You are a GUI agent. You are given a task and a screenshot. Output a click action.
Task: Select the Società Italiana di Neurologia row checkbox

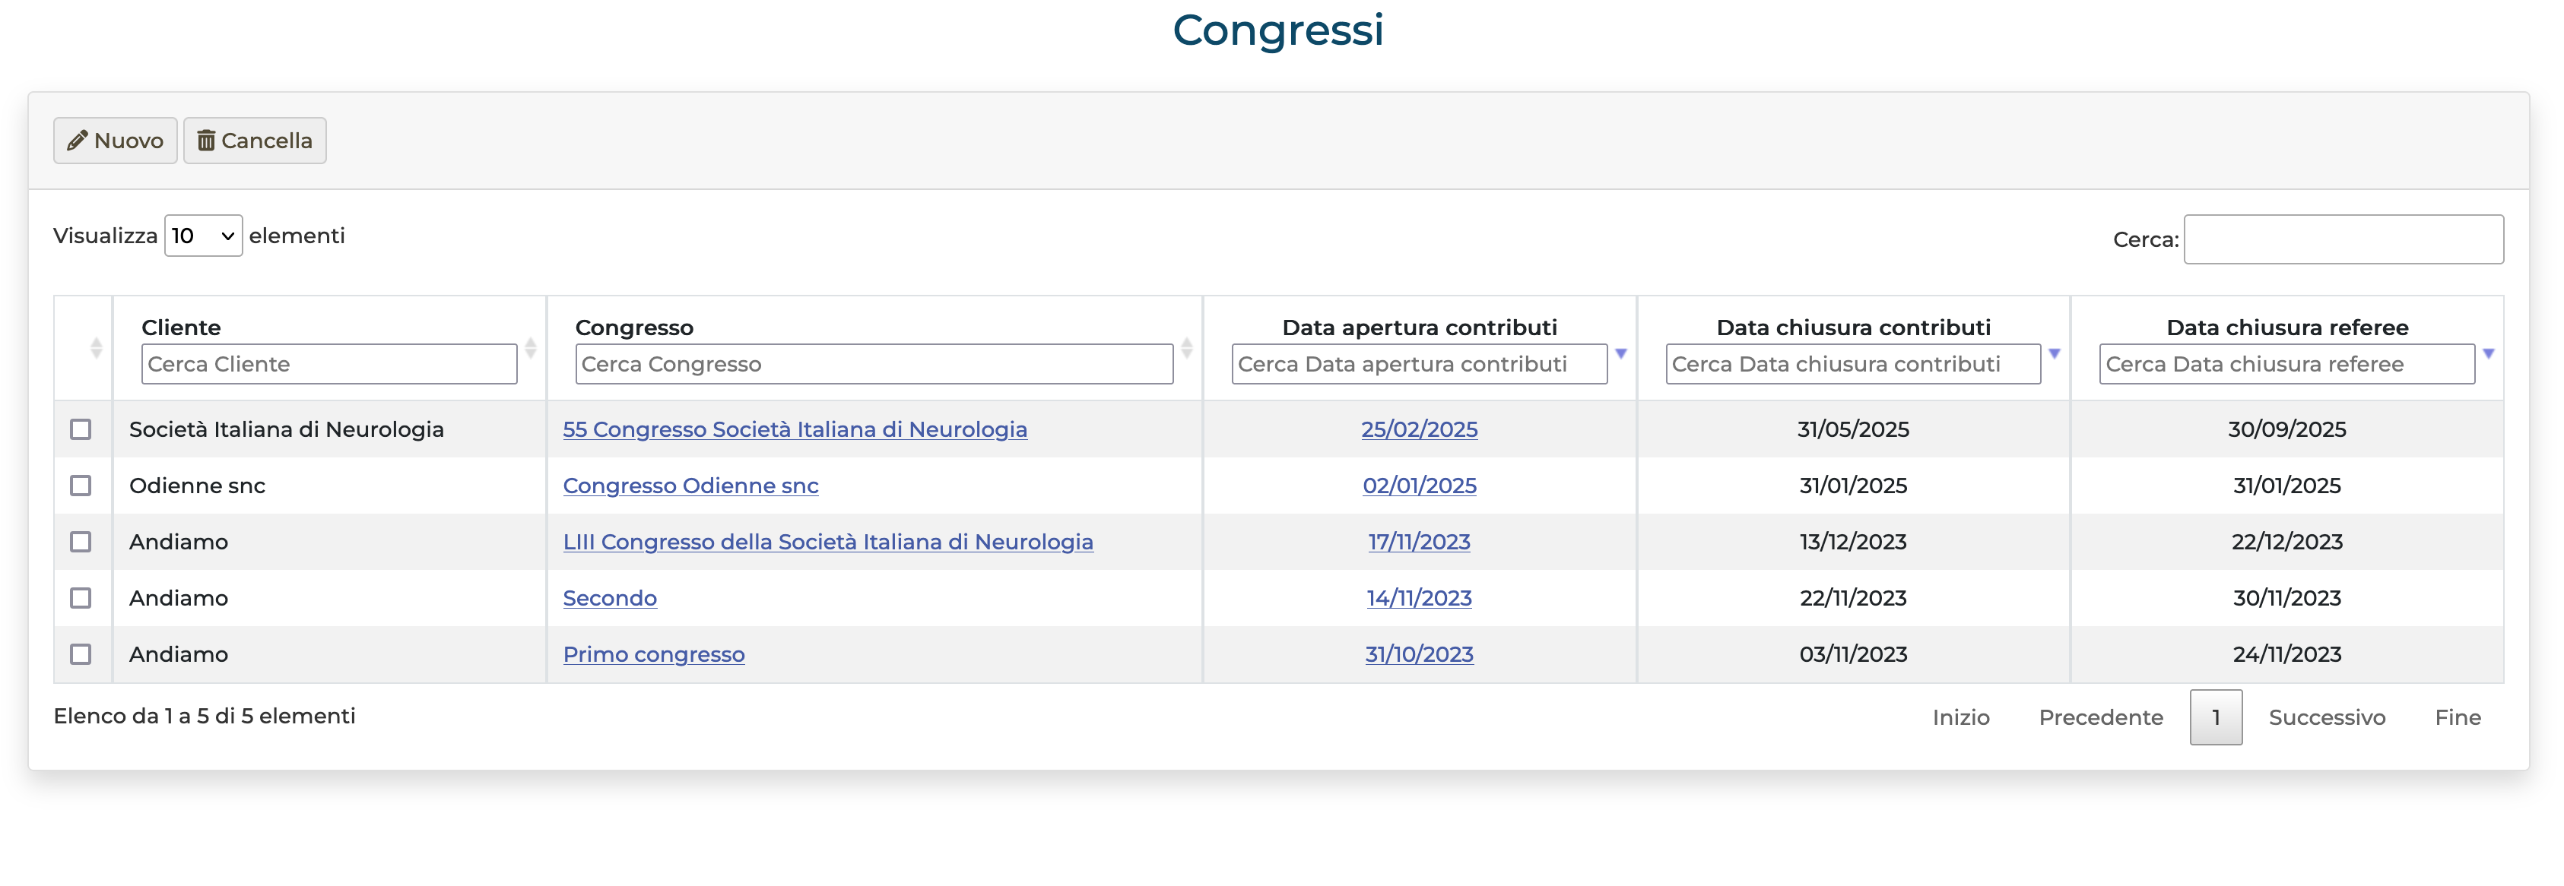81,429
